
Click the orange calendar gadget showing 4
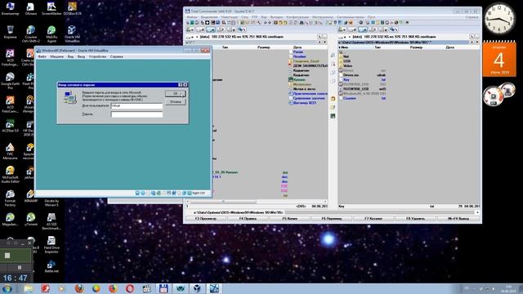[499, 59]
